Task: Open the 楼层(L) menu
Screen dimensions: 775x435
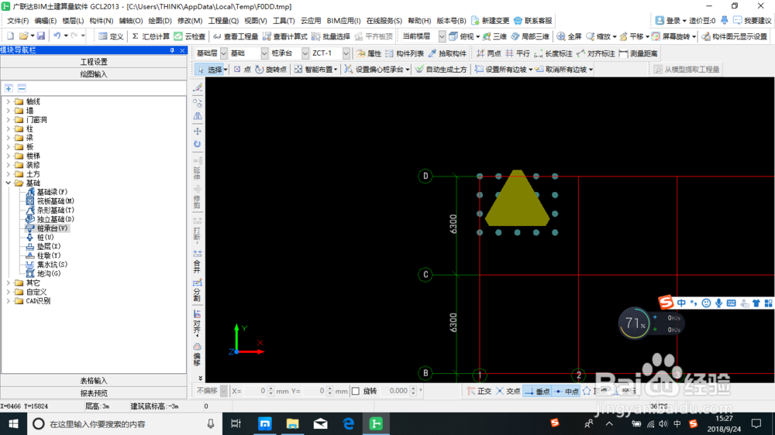Action: [73, 21]
